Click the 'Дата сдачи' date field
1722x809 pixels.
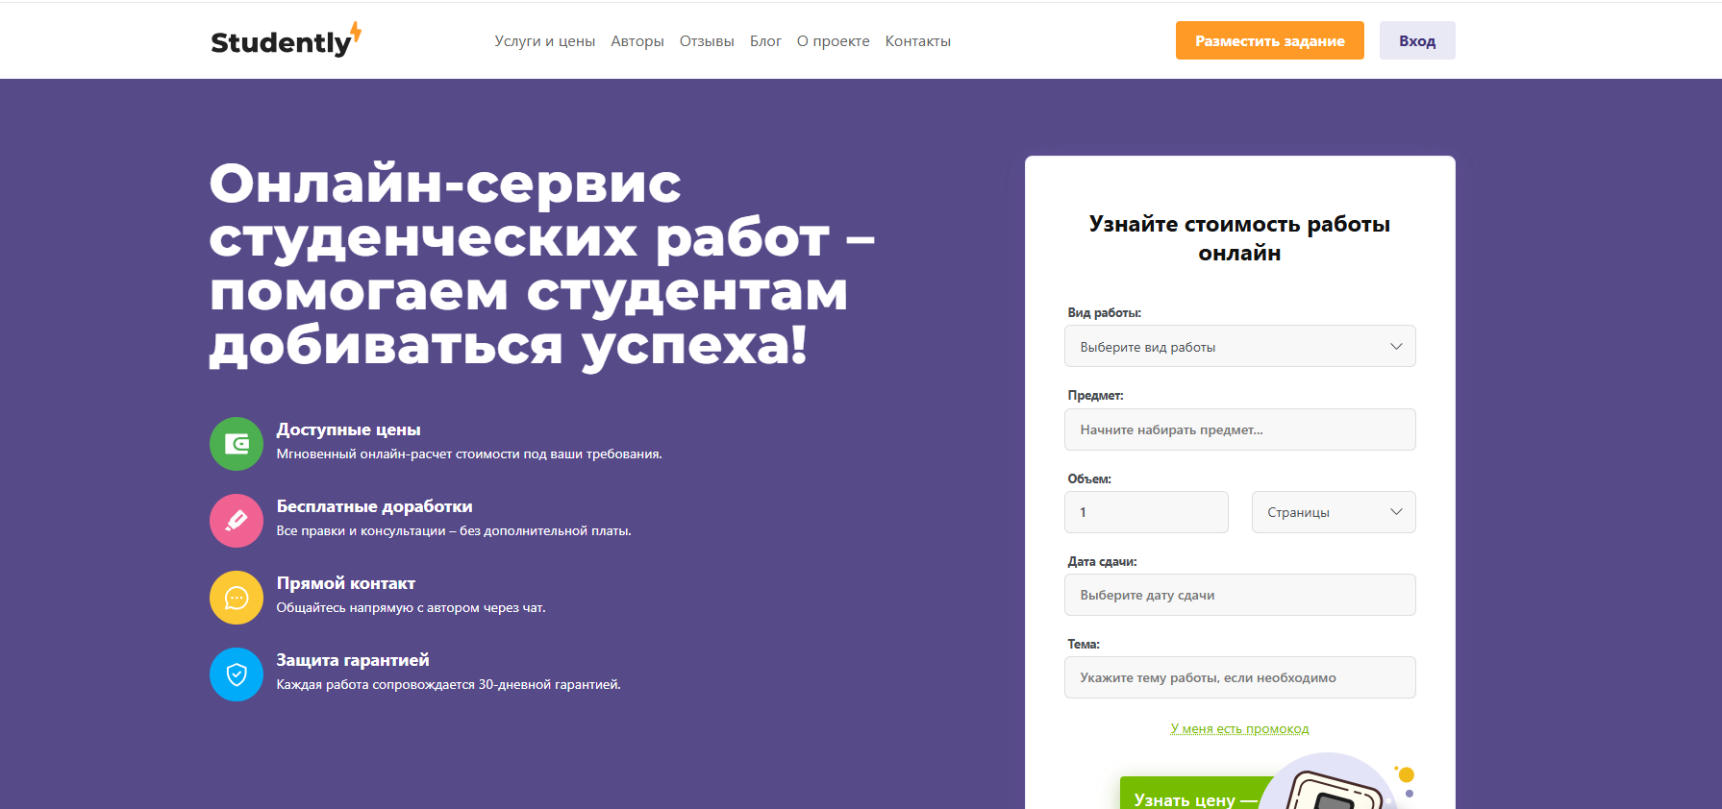point(1239,595)
